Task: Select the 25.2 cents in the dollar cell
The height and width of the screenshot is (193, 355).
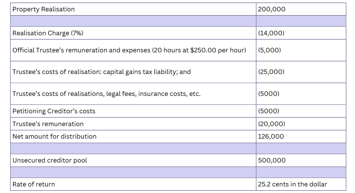Action: (x=292, y=184)
